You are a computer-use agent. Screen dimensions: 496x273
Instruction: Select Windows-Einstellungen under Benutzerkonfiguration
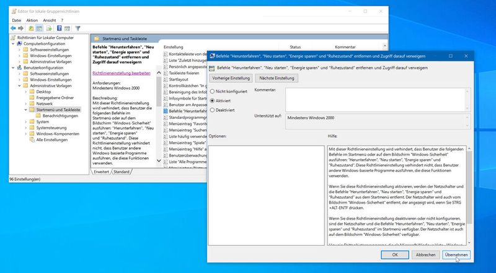(51, 80)
